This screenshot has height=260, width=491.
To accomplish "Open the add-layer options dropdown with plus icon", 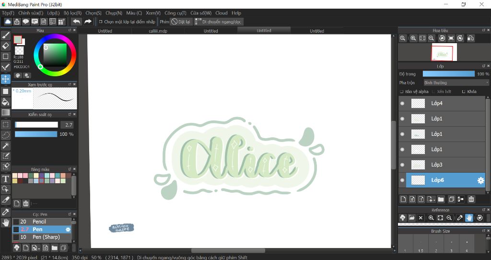I will click(431, 199).
